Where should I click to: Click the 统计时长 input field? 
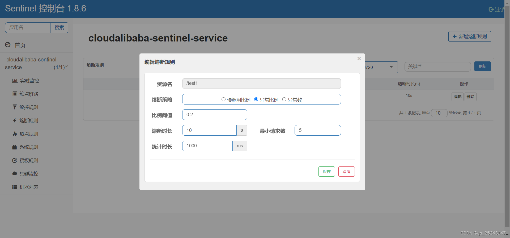click(207, 146)
